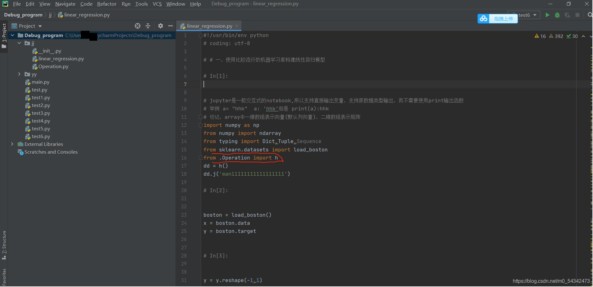Open the Navigate menu

tap(65, 4)
